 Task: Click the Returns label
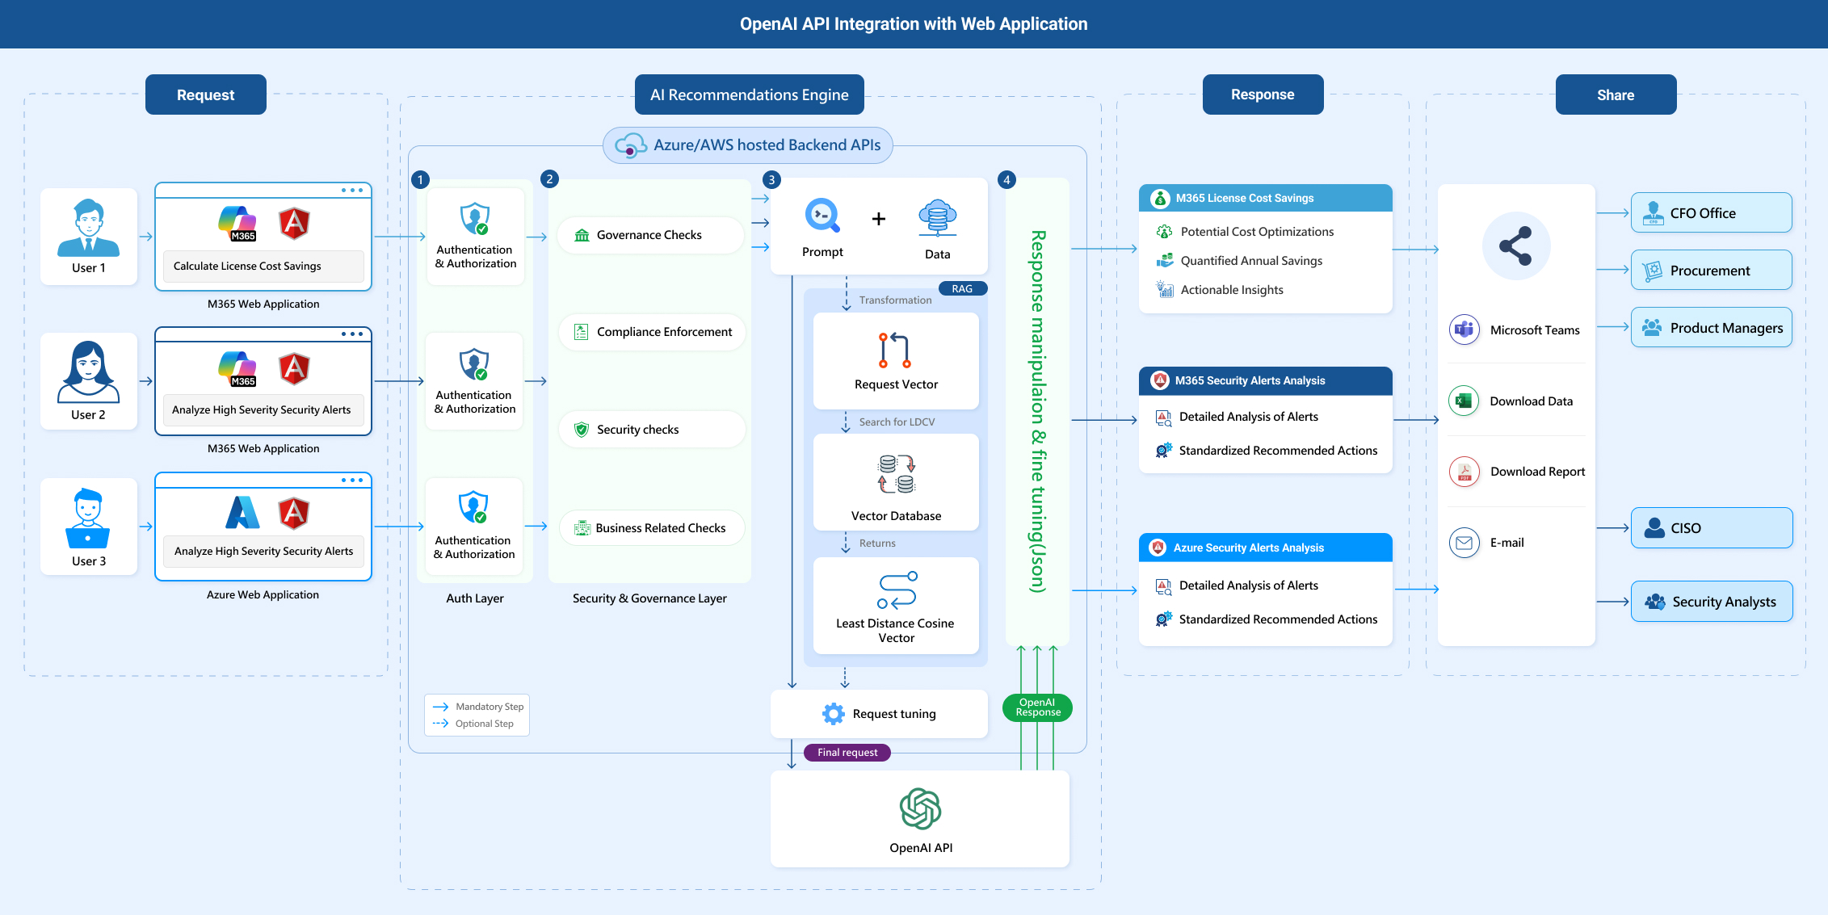point(877,544)
